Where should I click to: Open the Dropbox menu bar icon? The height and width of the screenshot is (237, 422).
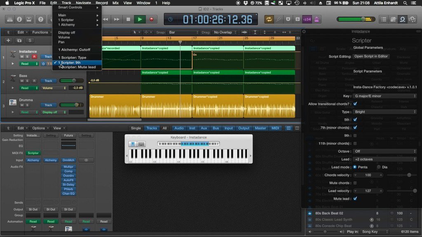click(246, 3)
